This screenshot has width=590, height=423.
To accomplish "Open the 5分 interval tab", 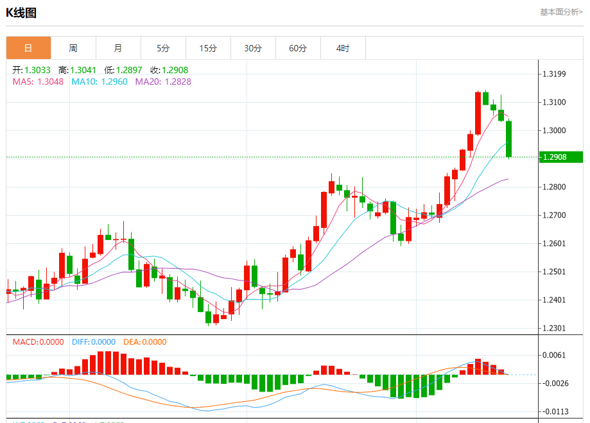I will 163,48.
